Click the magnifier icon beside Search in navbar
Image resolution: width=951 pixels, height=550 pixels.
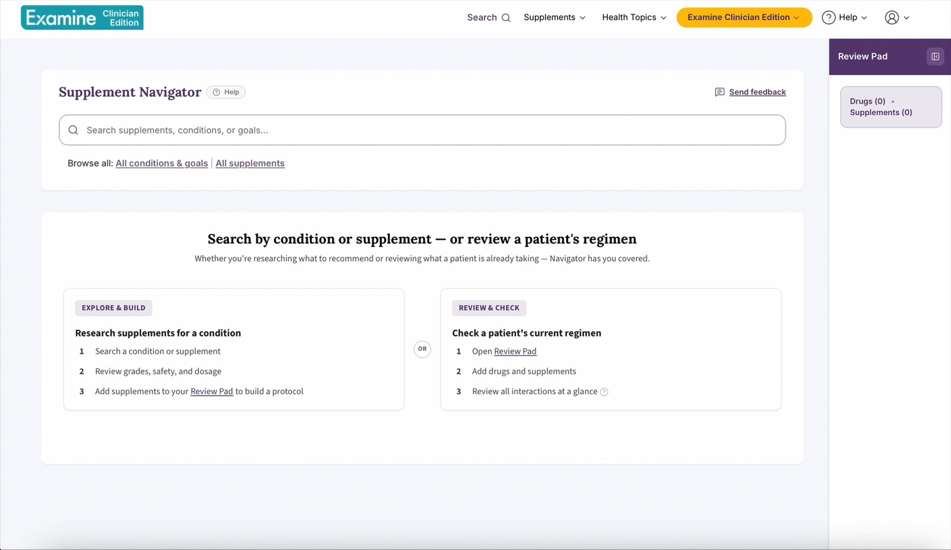pyautogui.click(x=506, y=18)
